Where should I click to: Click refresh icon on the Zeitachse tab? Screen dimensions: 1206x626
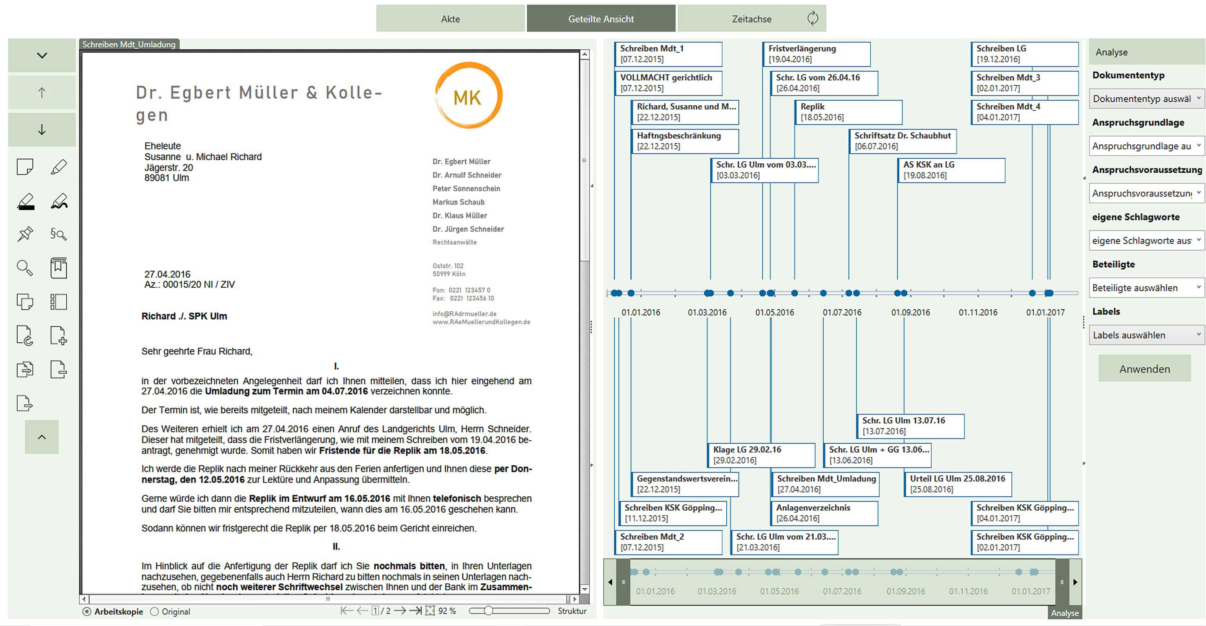pyautogui.click(x=812, y=18)
